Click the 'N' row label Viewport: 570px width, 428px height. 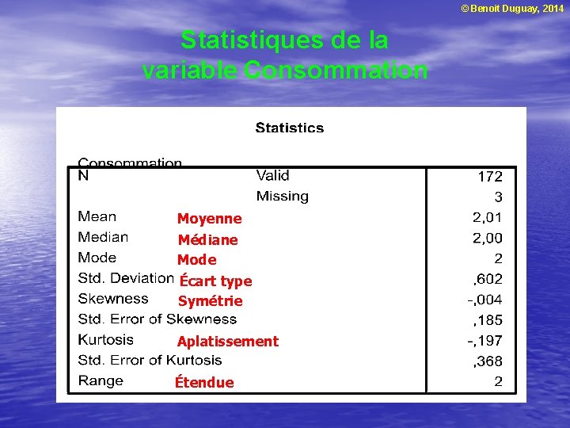83,176
